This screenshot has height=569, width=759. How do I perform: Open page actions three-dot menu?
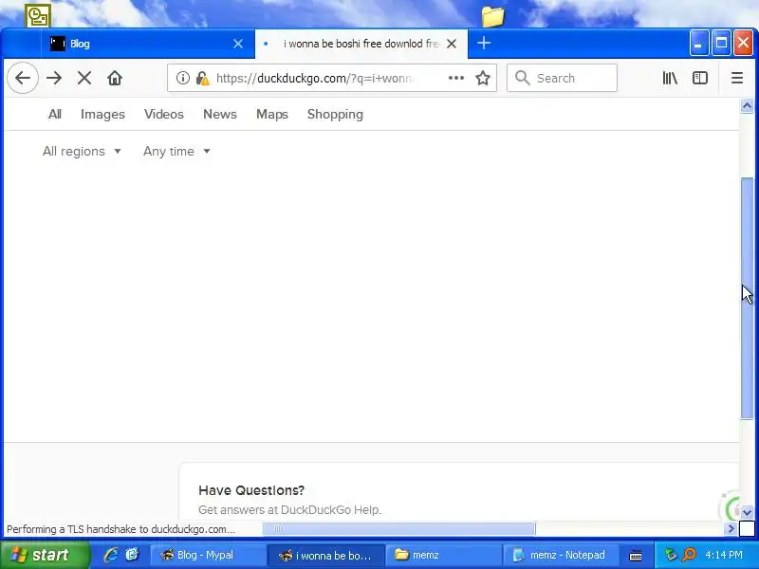tap(456, 78)
